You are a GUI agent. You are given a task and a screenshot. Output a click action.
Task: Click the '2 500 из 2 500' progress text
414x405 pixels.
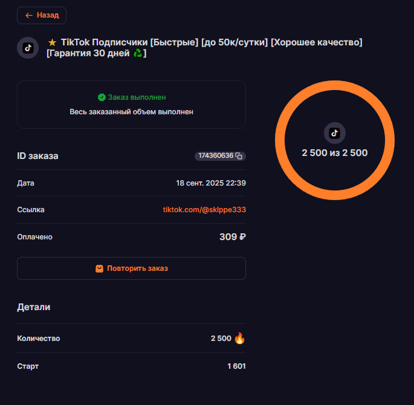pyautogui.click(x=334, y=153)
